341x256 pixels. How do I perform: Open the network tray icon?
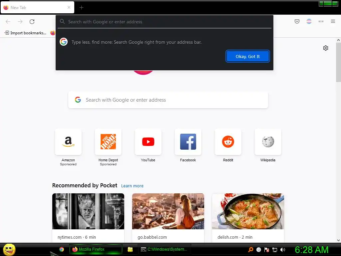point(275,250)
